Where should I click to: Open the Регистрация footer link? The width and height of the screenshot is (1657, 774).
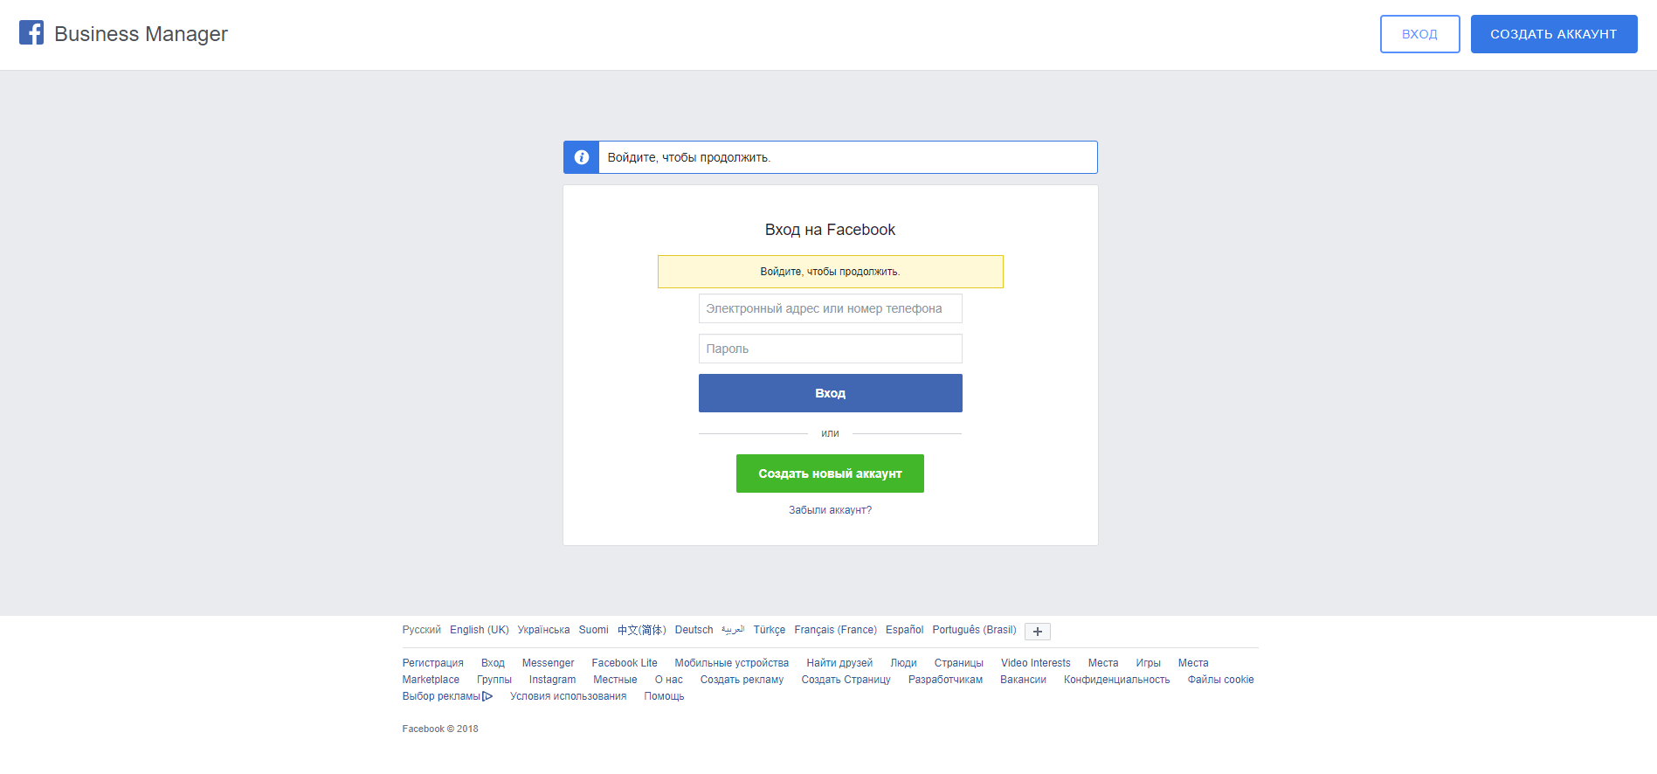click(x=432, y=663)
